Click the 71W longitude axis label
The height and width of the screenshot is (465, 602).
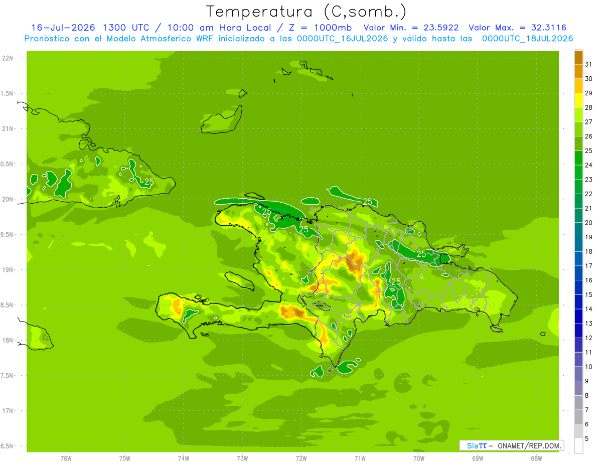(x=360, y=458)
